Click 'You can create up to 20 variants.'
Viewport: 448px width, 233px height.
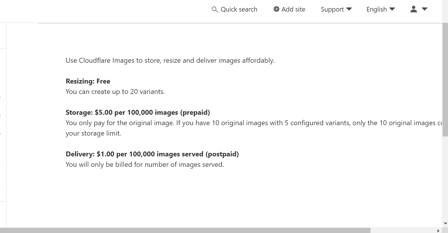[x=115, y=92]
